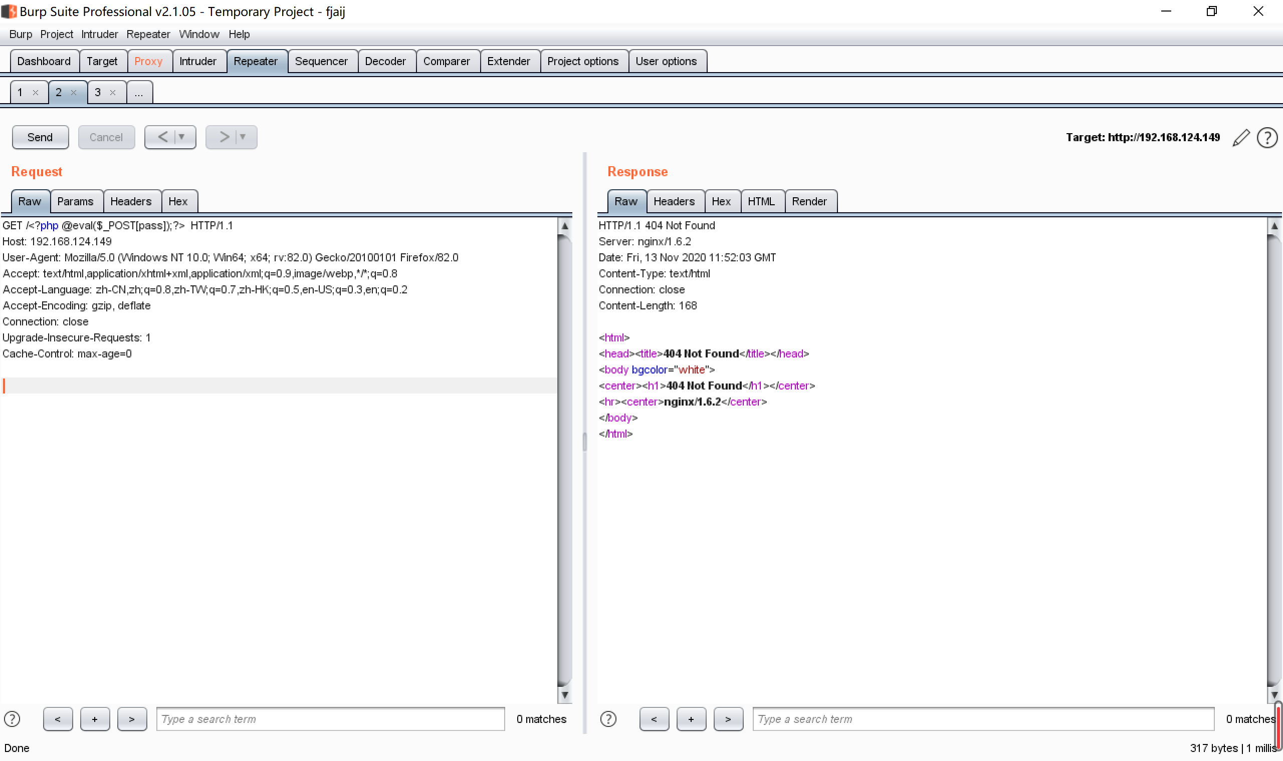The image size is (1283, 761).
Task: Switch to the Dashboard tab
Action: (44, 62)
